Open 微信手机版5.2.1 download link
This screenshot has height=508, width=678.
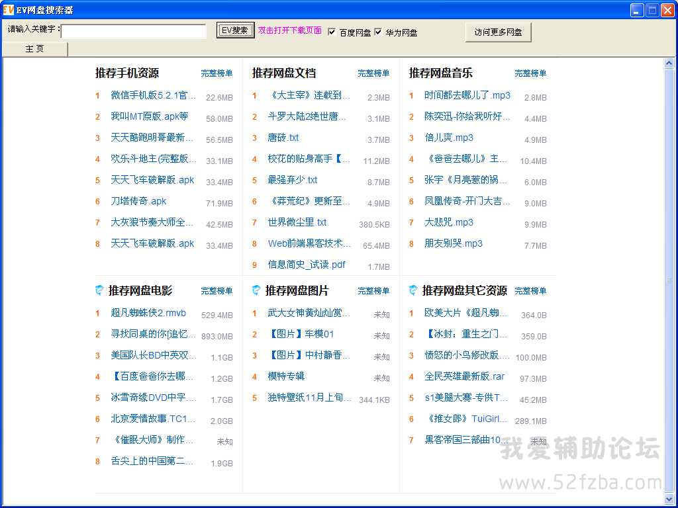(153, 95)
